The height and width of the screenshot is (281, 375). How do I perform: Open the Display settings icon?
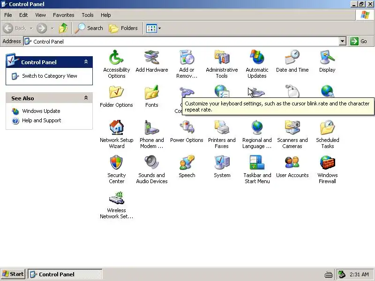327,57
